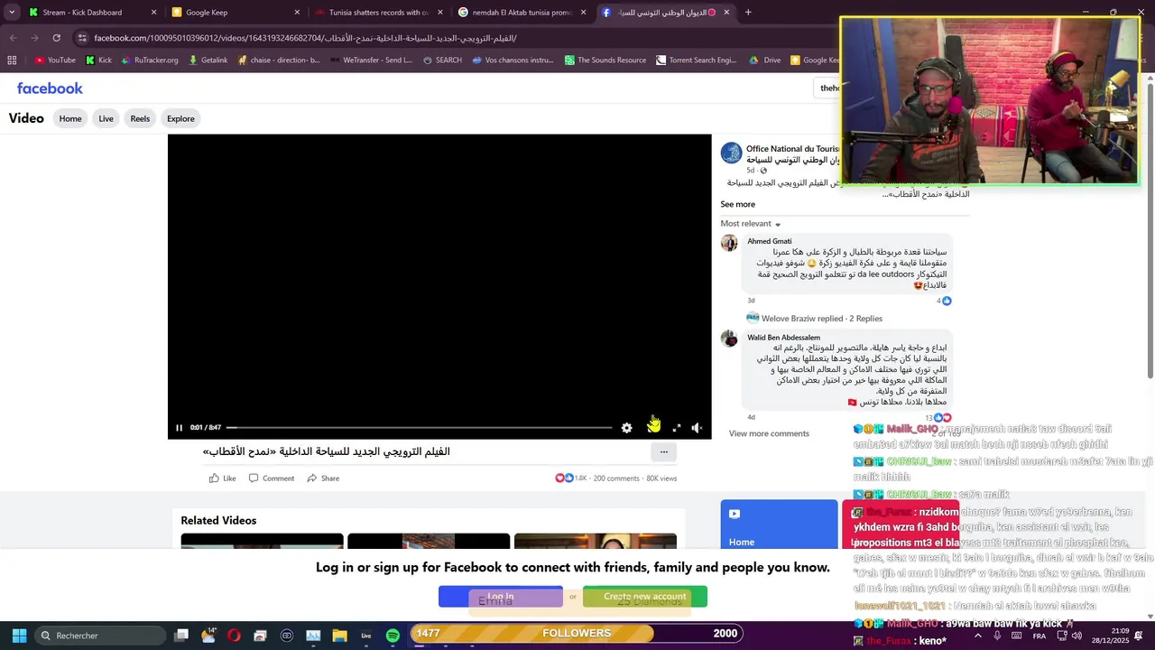Viewport: 1155px width, 650px height.
Task: Click the Comment button under the video
Action: pos(272,478)
